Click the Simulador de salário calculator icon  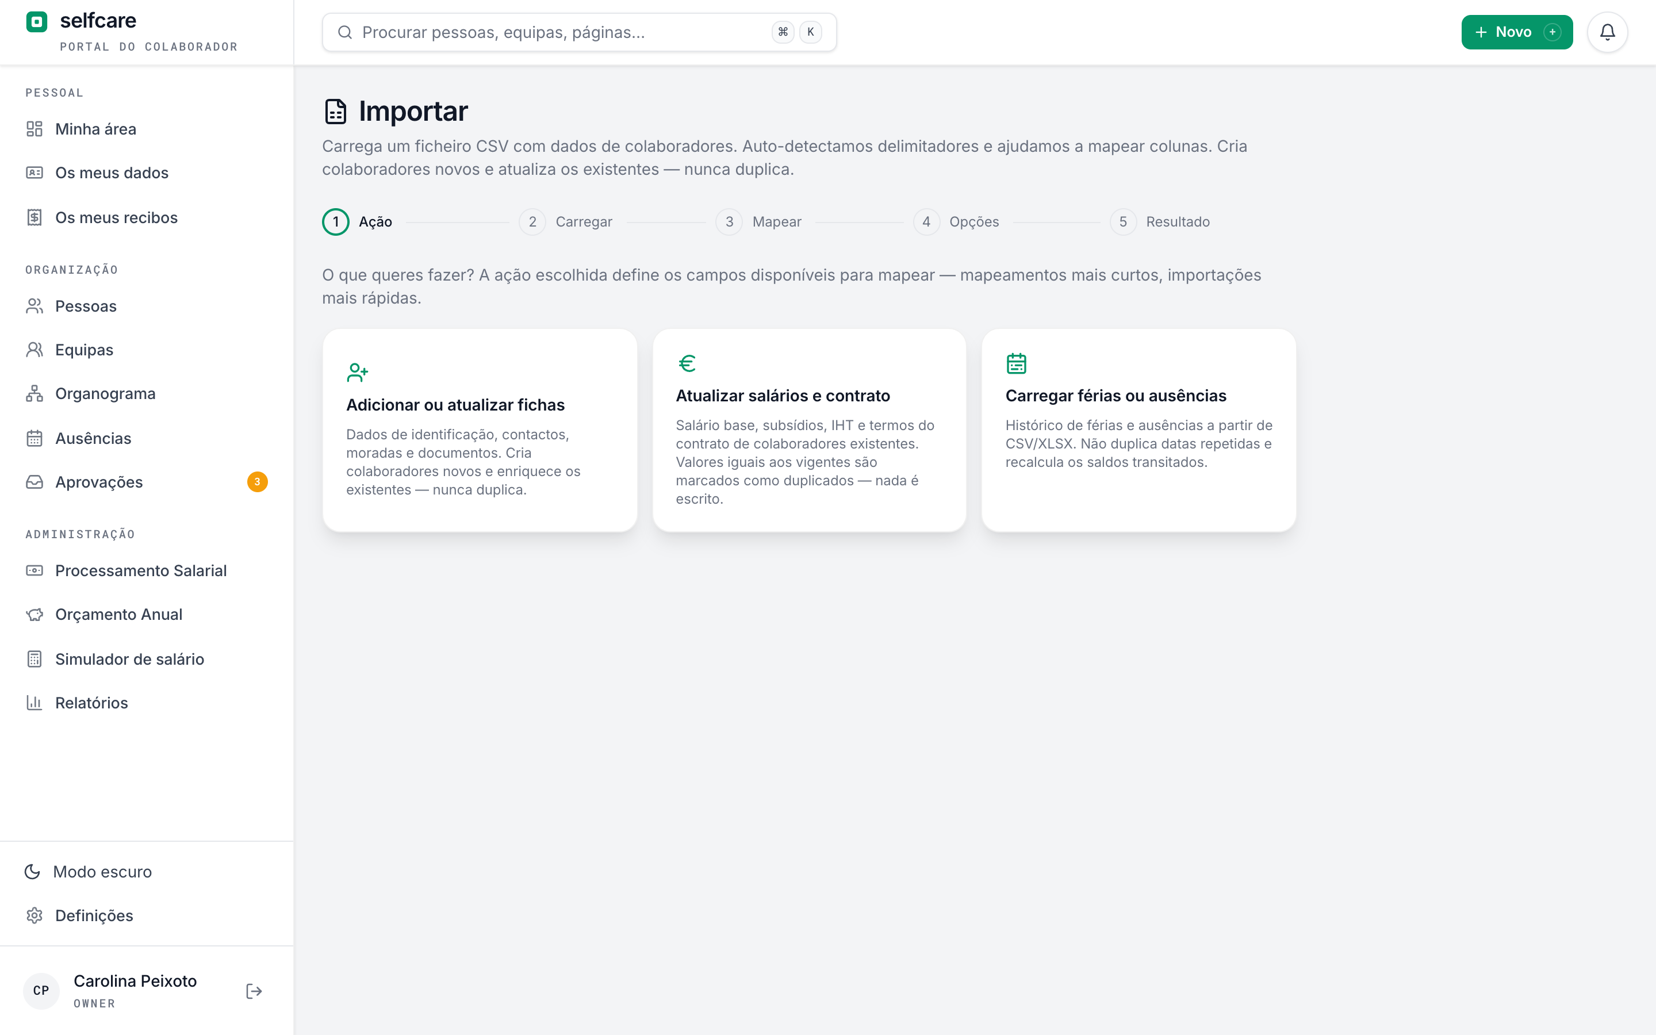click(34, 658)
